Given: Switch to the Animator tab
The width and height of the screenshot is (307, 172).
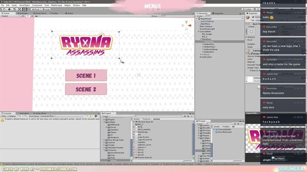Looking at the screenshot, I should (x=23, y=13).
